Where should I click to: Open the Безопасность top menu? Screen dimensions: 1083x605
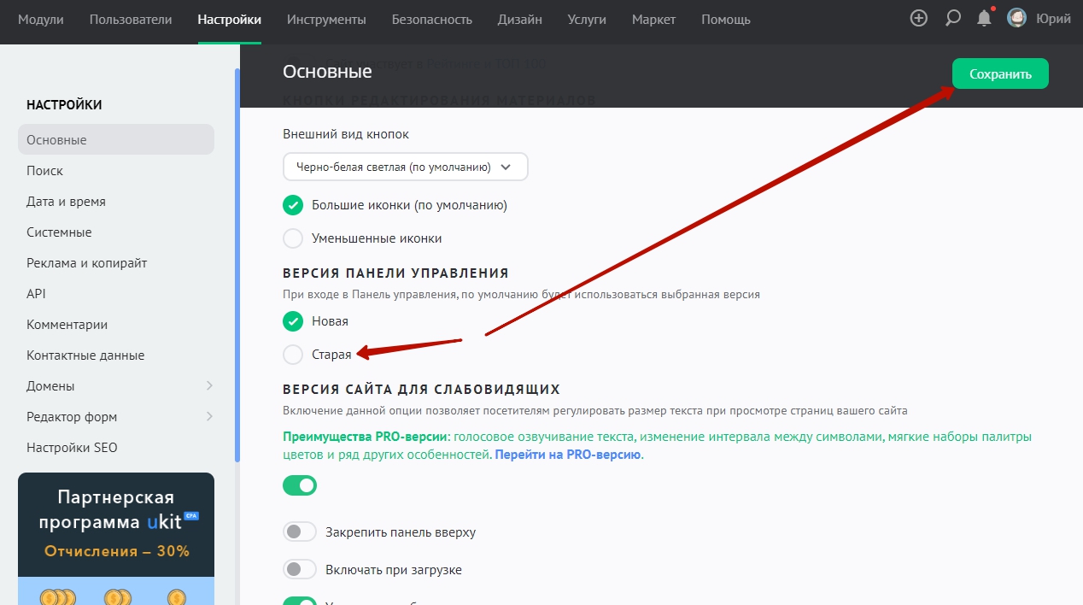tap(431, 20)
